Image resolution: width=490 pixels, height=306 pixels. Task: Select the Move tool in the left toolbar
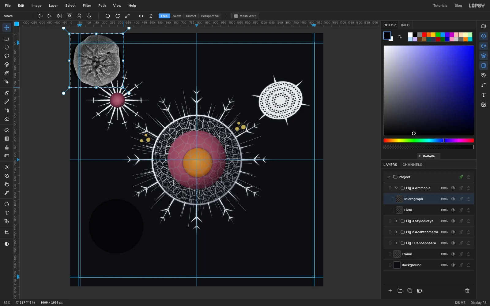[x=7, y=28]
